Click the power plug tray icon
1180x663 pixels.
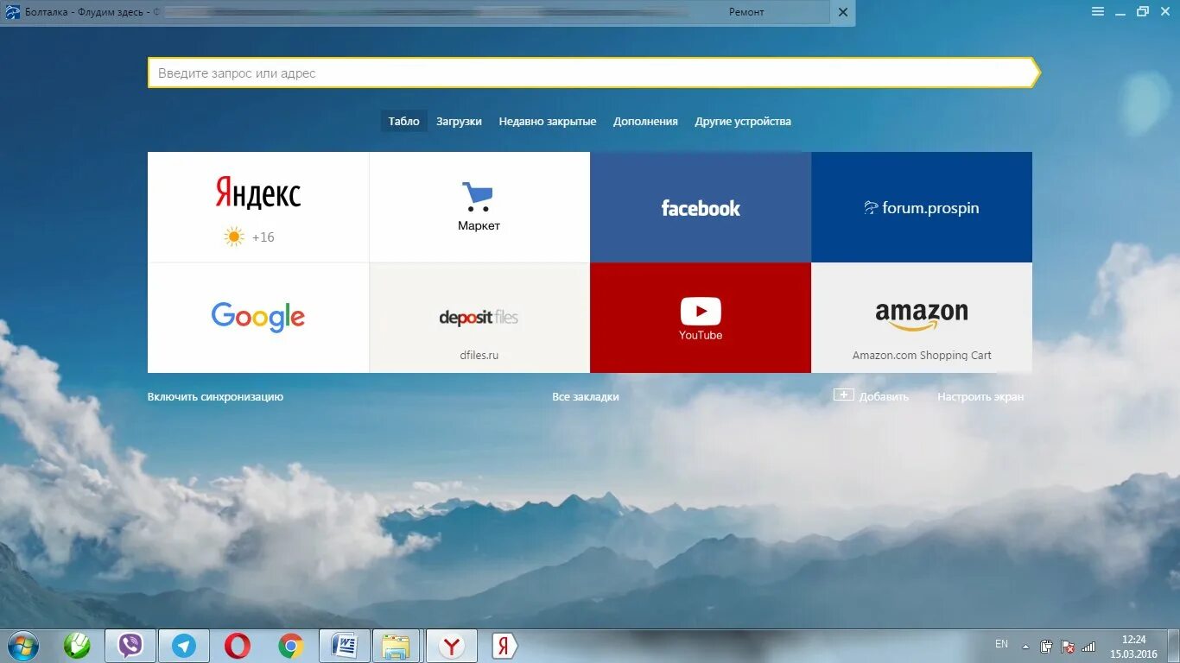coord(1046,646)
